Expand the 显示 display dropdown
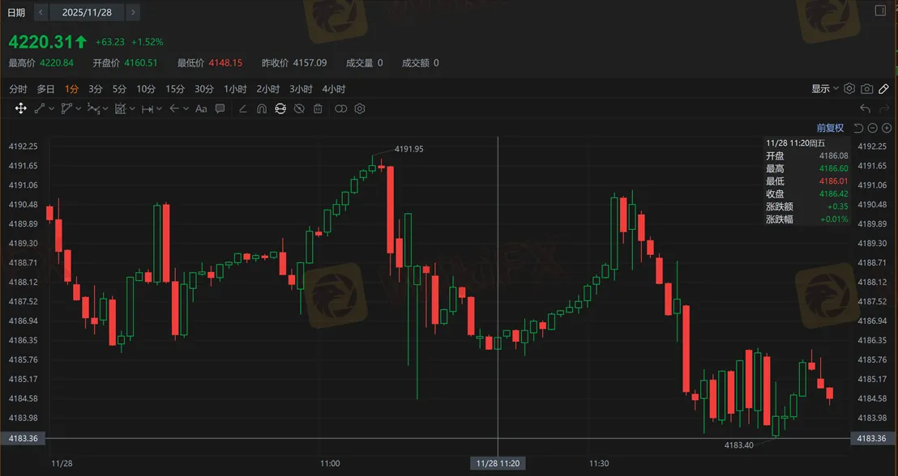Viewport: 898px width, 476px height. tap(825, 89)
